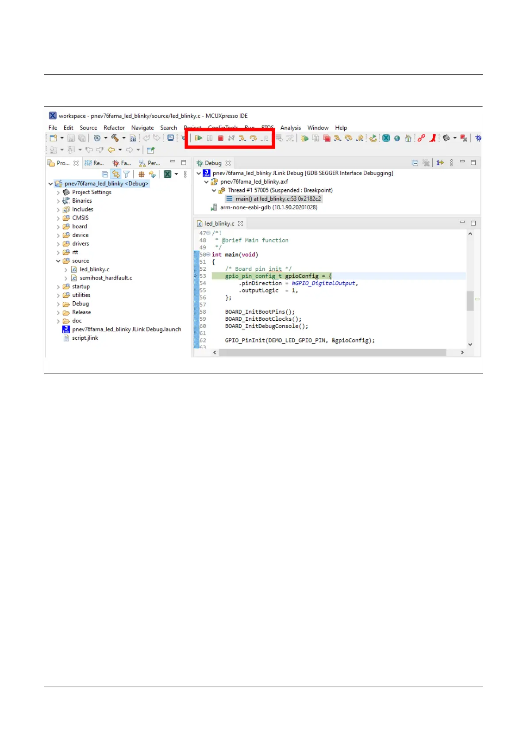The height and width of the screenshot is (745, 527).
Task: Click the blue bug Debug icon at toolbar end
Action: click(x=478, y=138)
